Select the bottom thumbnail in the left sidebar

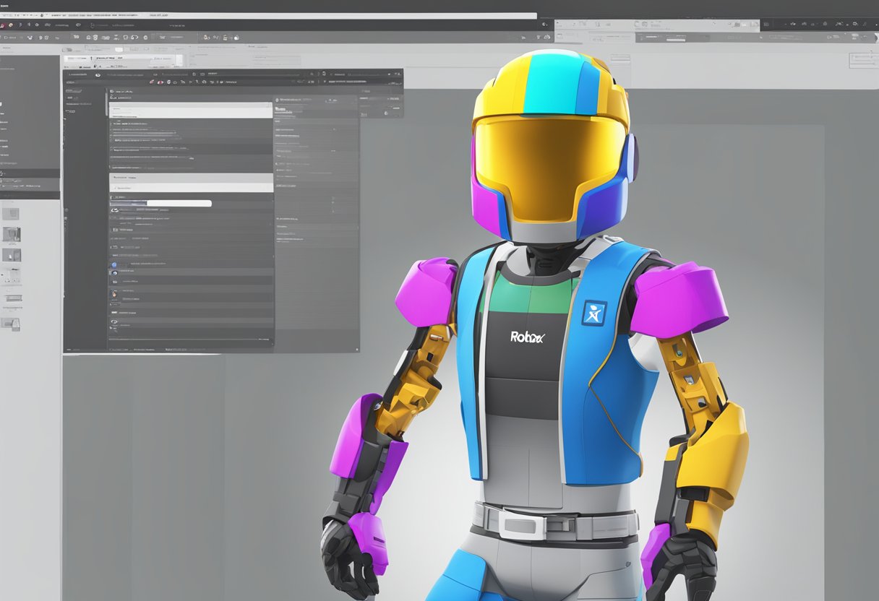pos(11,324)
